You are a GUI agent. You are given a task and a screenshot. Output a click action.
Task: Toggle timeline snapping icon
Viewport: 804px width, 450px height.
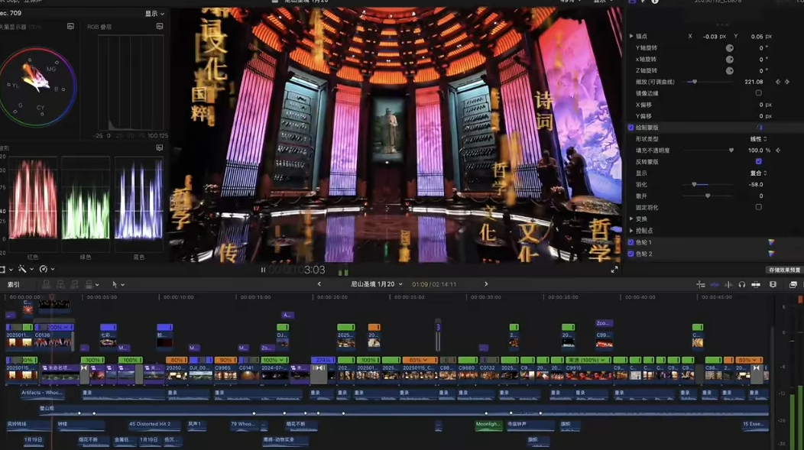(700, 284)
